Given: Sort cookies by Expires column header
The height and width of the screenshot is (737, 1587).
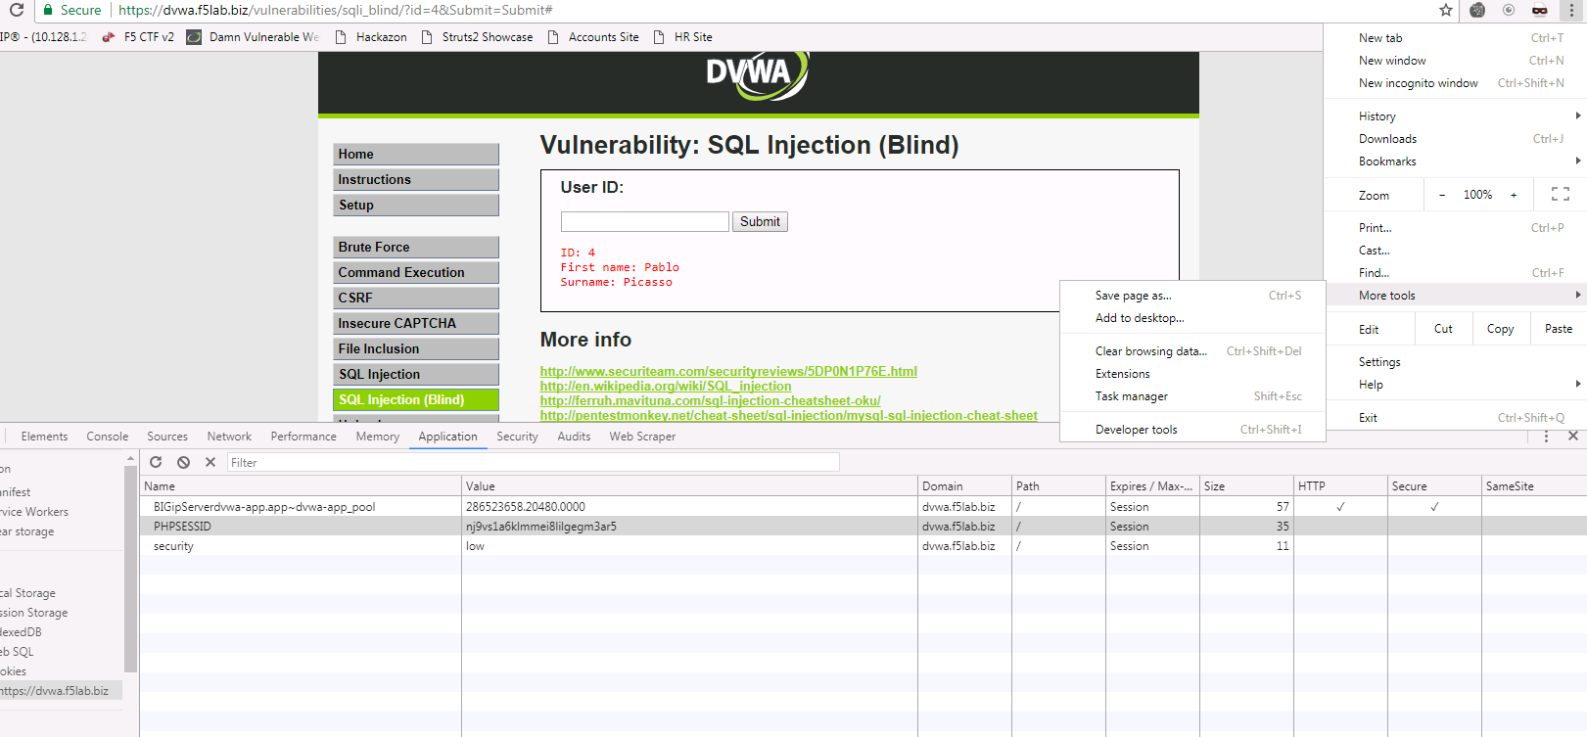Looking at the screenshot, I should 1152,486.
